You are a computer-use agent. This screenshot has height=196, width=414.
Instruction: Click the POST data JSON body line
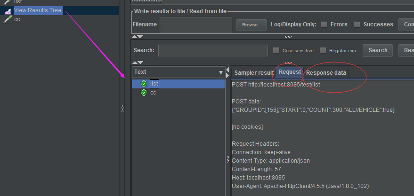click(313, 110)
